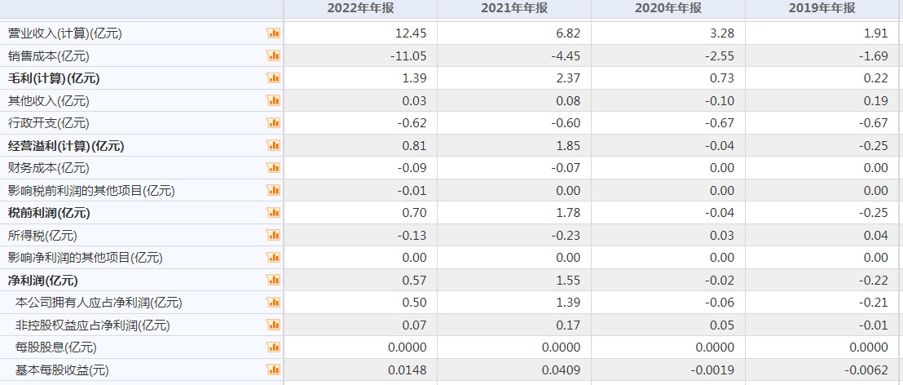Show the chart for 毛利(计算)(亿元)
This screenshot has width=903, height=385.
(x=273, y=78)
